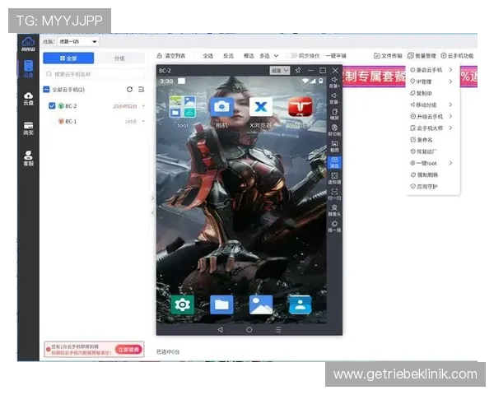
Task: Open the 虚拟键 virtual keys tool
Action: [x=334, y=179]
